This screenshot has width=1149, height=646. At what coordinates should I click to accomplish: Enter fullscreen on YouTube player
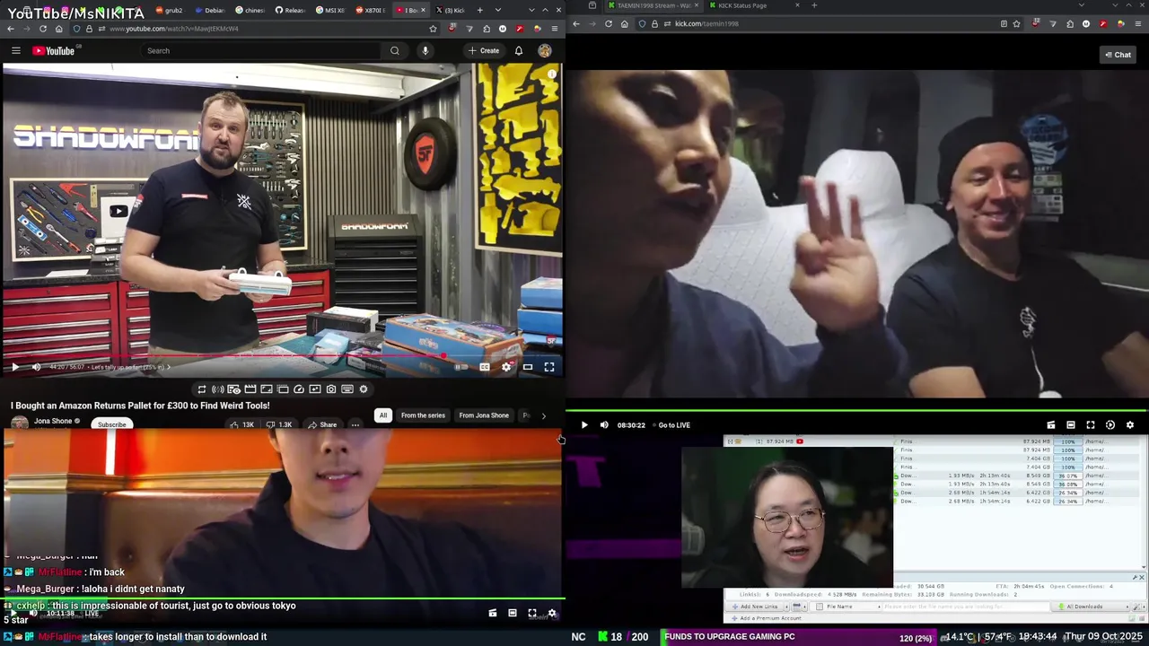point(549,366)
